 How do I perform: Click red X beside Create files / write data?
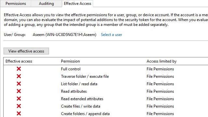pos(19,106)
